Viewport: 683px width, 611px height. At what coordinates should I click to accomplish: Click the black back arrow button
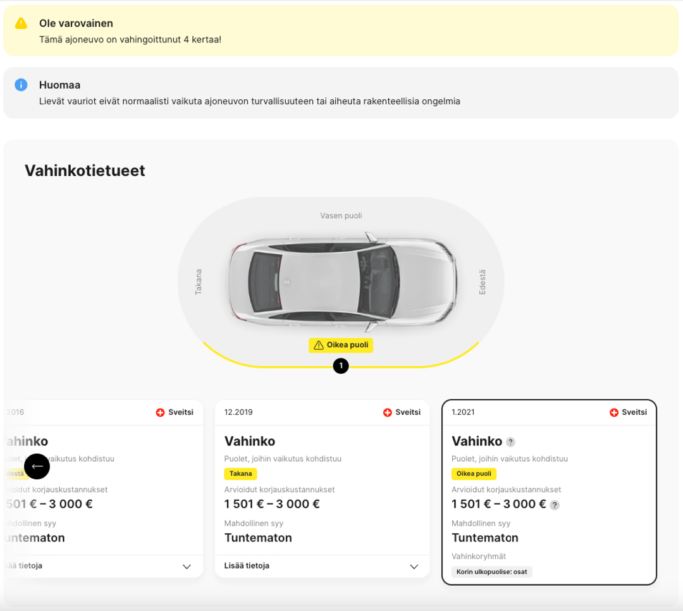[37, 466]
